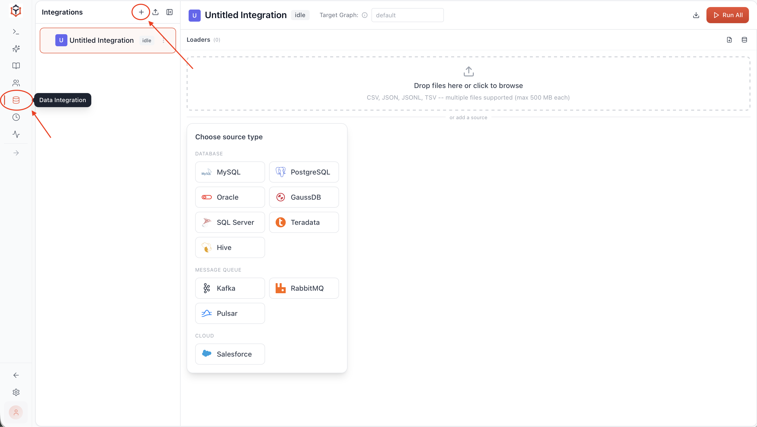
Task: Choose MySQL source type
Action: tap(230, 172)
